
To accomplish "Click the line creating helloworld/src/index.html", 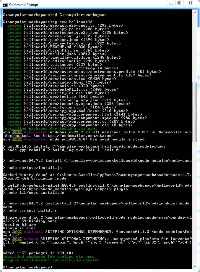I will [x=59, y=82].
